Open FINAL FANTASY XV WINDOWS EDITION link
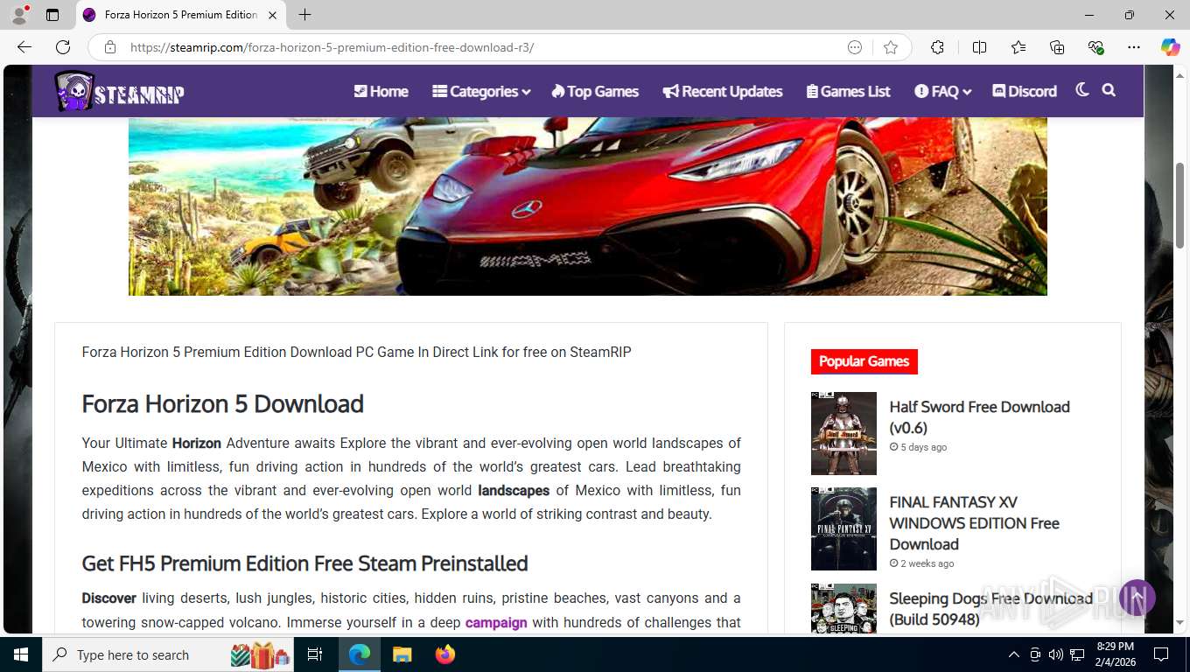Viewport: 1190px width, 672px height. click(x=974, y=523)
